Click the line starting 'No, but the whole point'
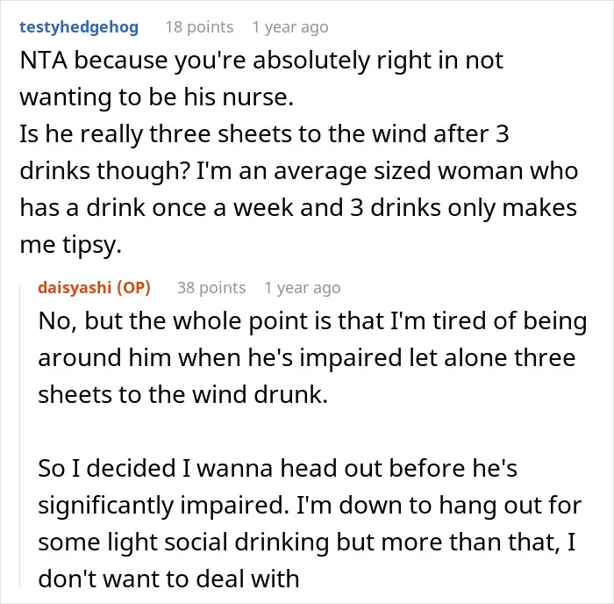Image resolution: width=614 pixels, height=604 pixels. click(312, 321)
